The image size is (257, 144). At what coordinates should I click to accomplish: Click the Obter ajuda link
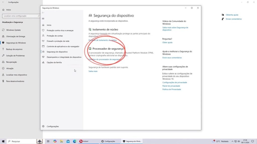click(x=167, y=42)
